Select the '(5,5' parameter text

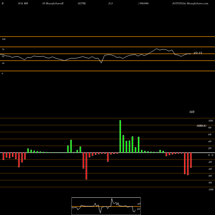click(x=111, y=3)
